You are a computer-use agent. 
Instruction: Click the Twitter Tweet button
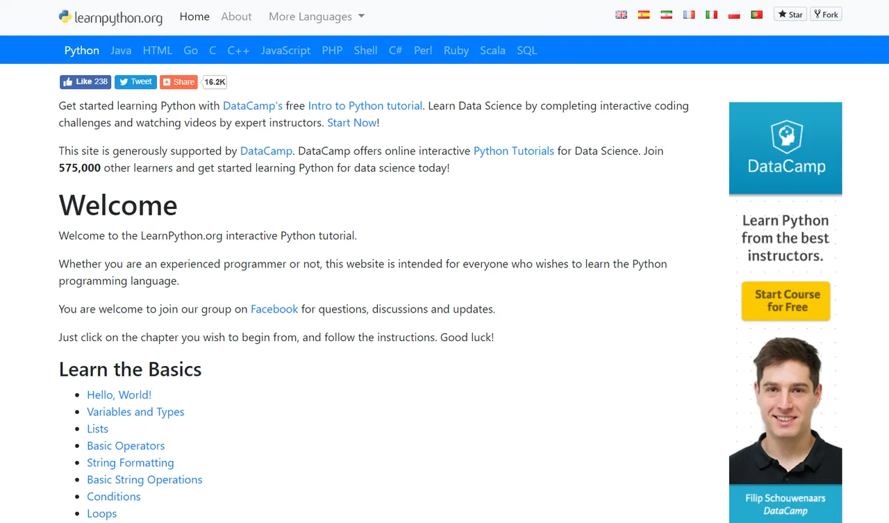135,82
